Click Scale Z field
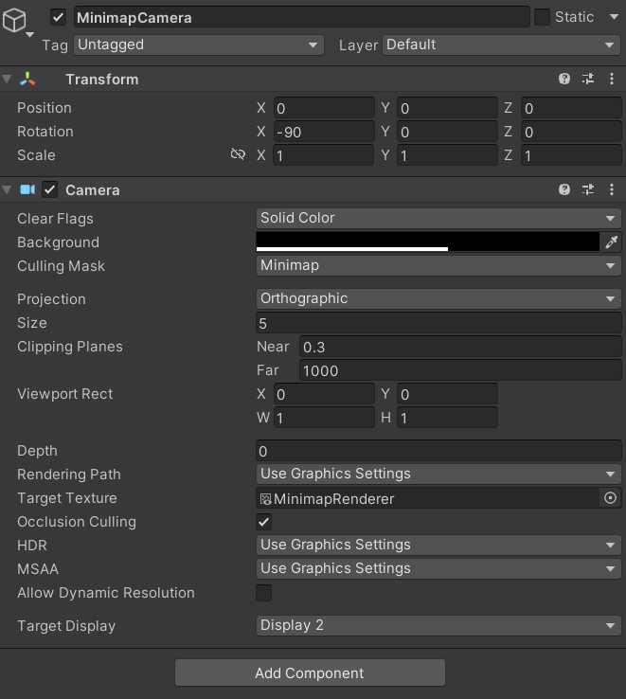 tap(571, 155)
